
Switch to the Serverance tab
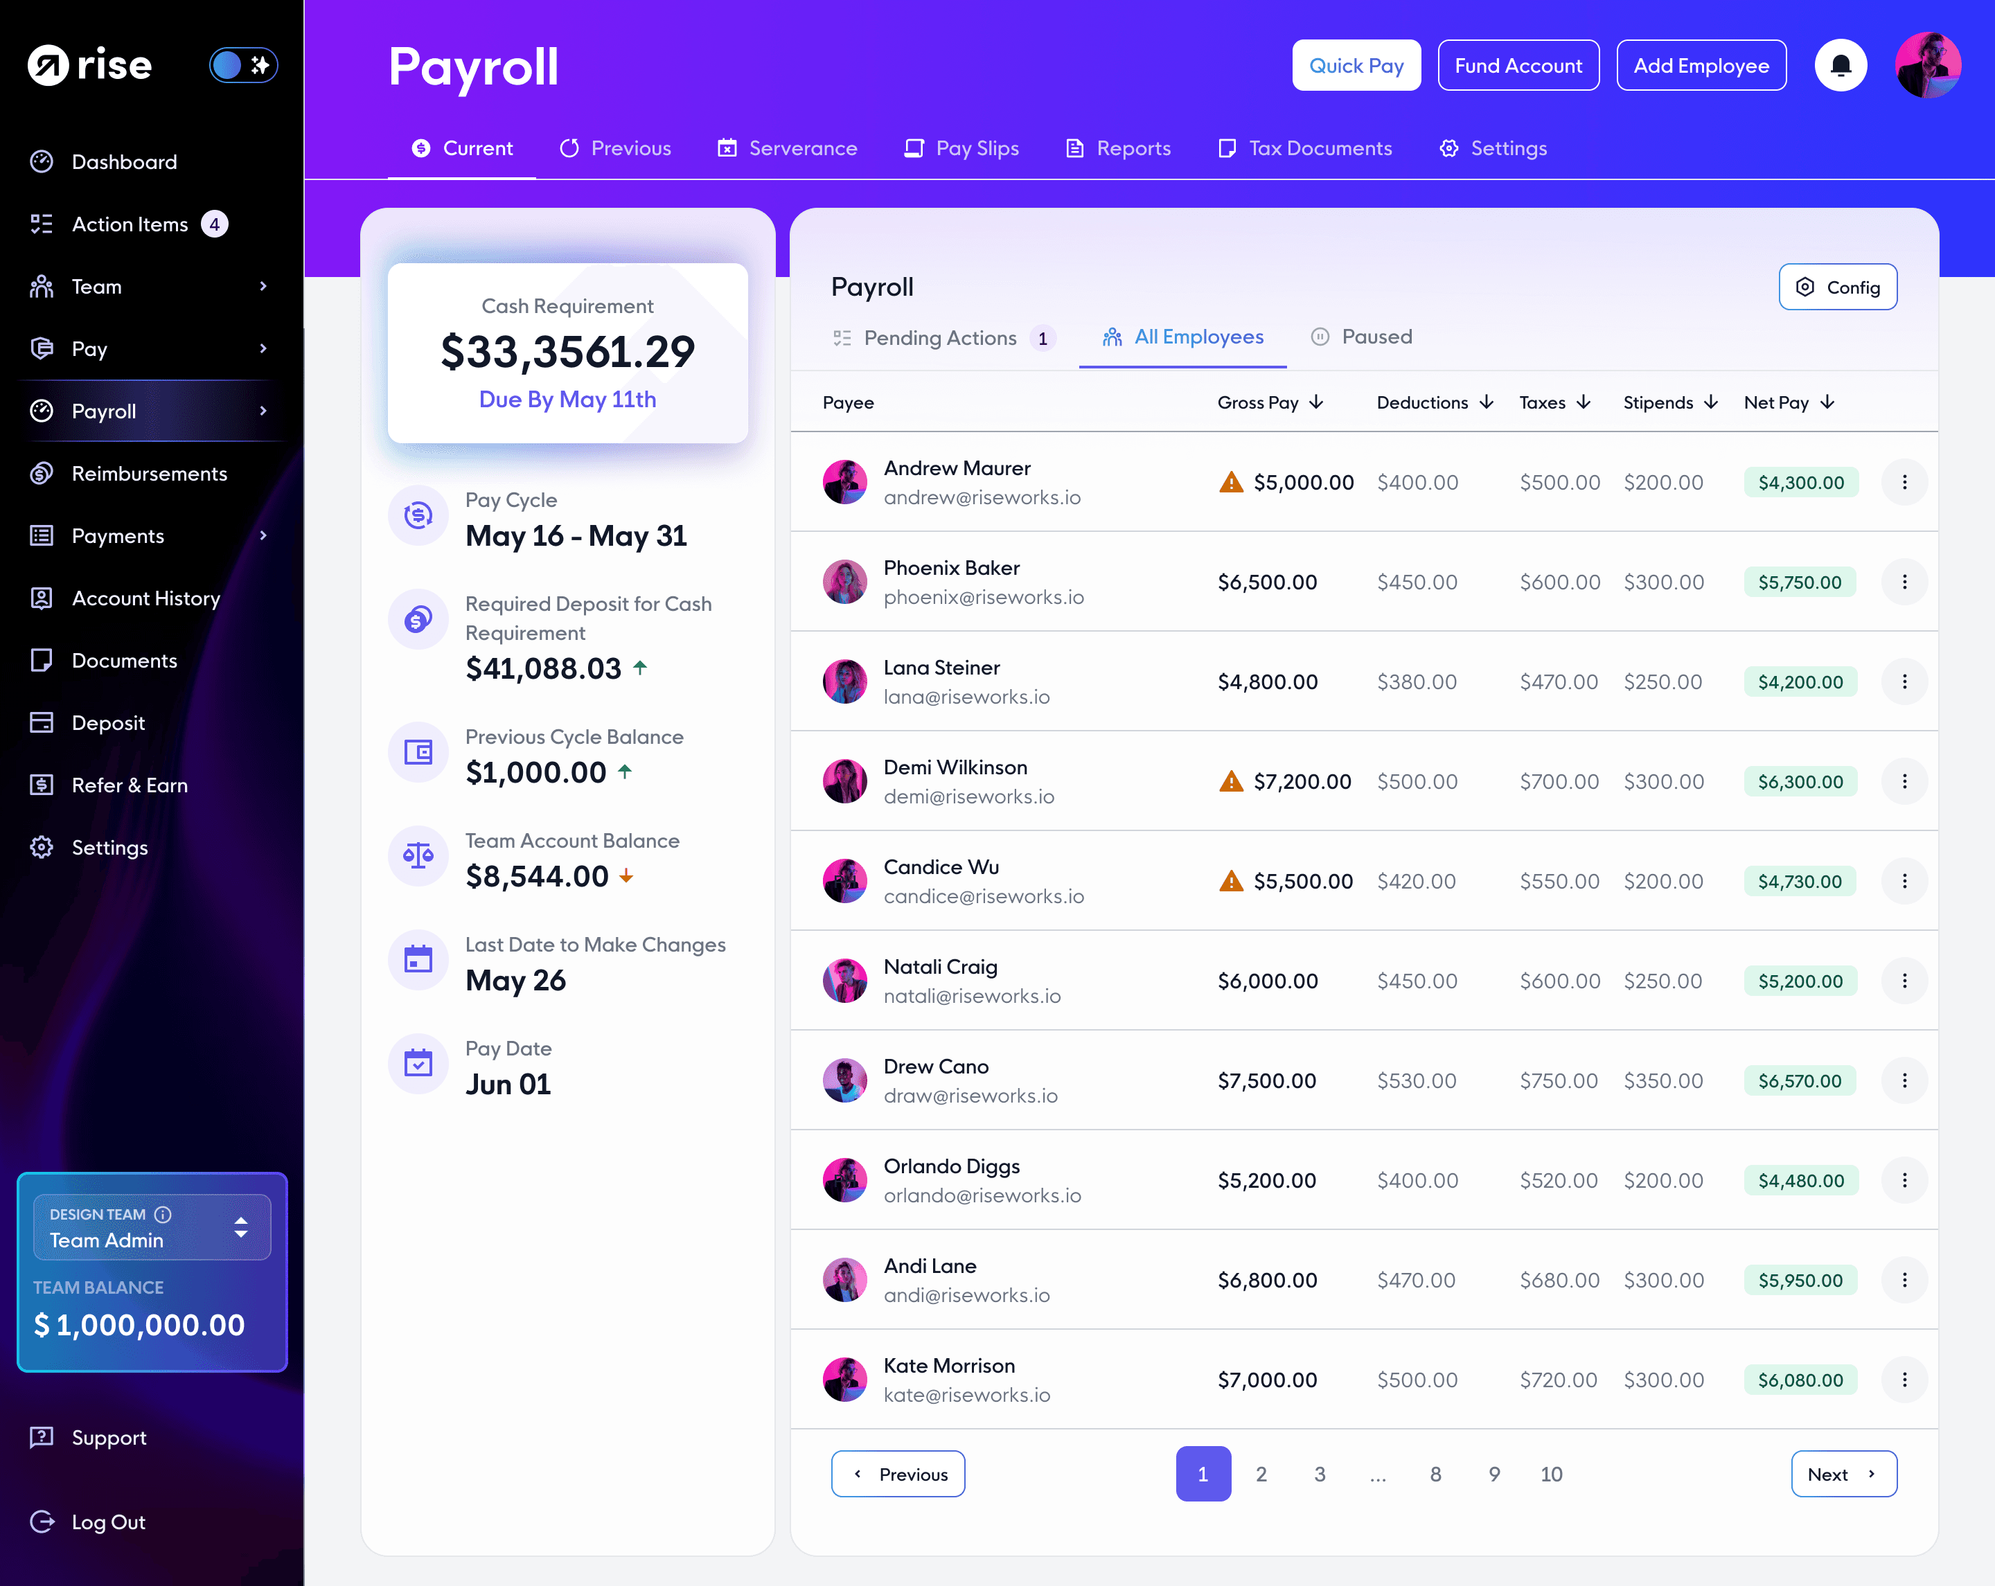(788, 148)
